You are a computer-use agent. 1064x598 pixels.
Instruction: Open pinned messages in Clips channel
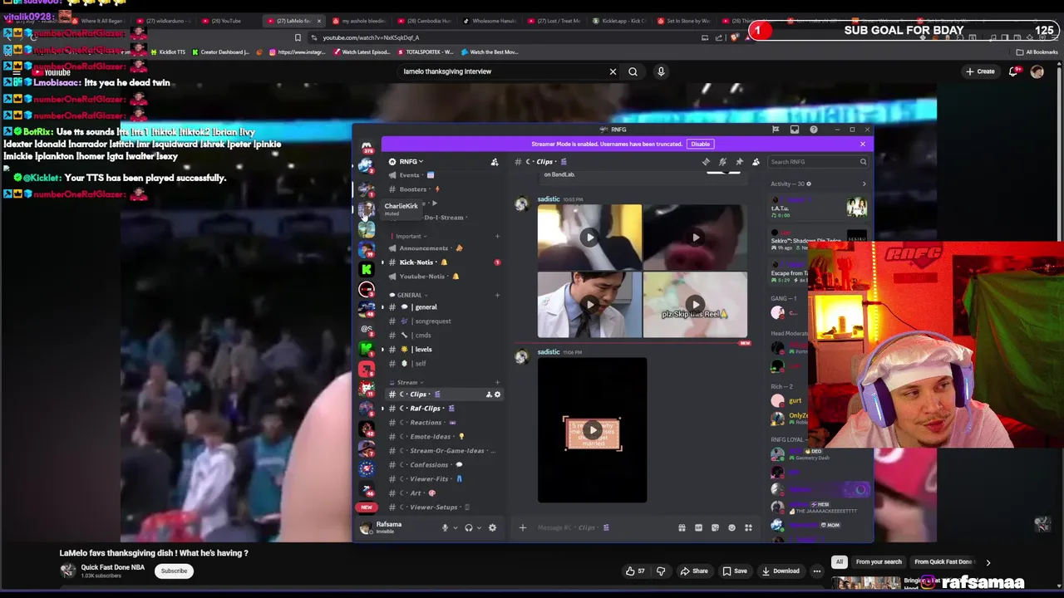(739, 162)
